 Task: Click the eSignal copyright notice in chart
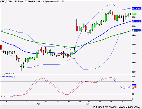pos(7,74)
